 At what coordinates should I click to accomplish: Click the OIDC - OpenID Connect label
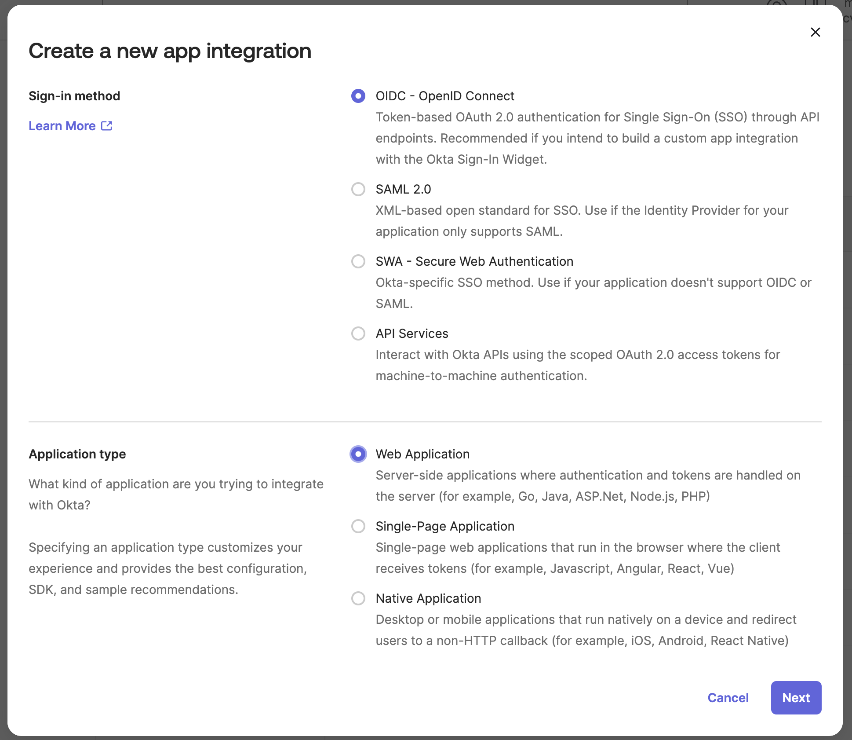point(444,96)
